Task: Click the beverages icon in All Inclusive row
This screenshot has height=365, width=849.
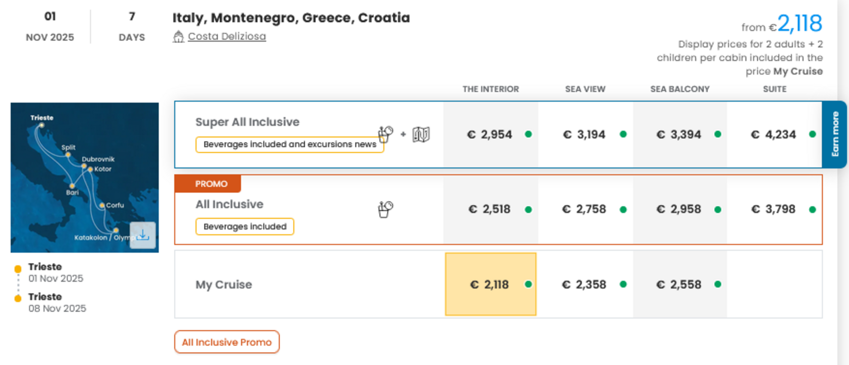Action: [385, 209]
